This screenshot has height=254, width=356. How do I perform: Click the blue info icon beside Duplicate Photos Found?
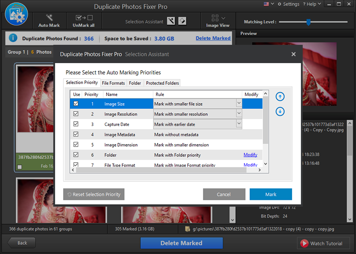coord(13,38)
